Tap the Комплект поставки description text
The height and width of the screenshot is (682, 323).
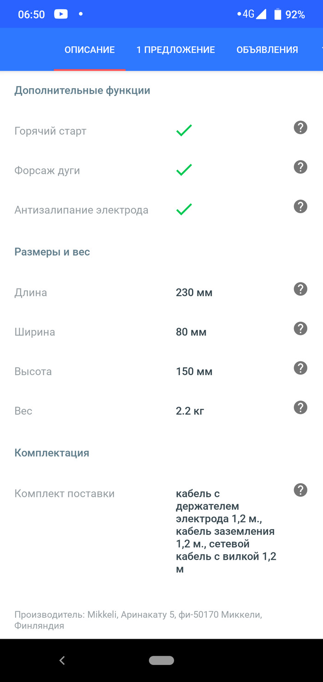click(x=226, y=531)
